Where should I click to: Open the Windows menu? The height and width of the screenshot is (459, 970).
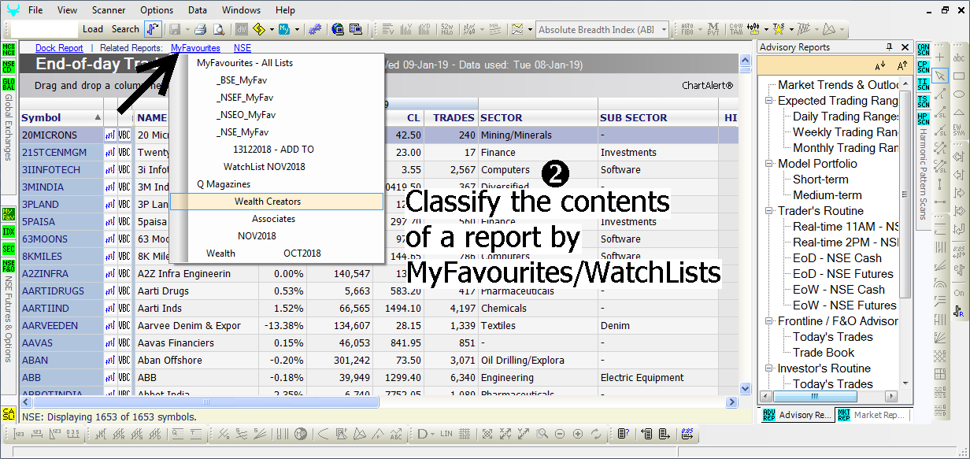pos(241,10)
